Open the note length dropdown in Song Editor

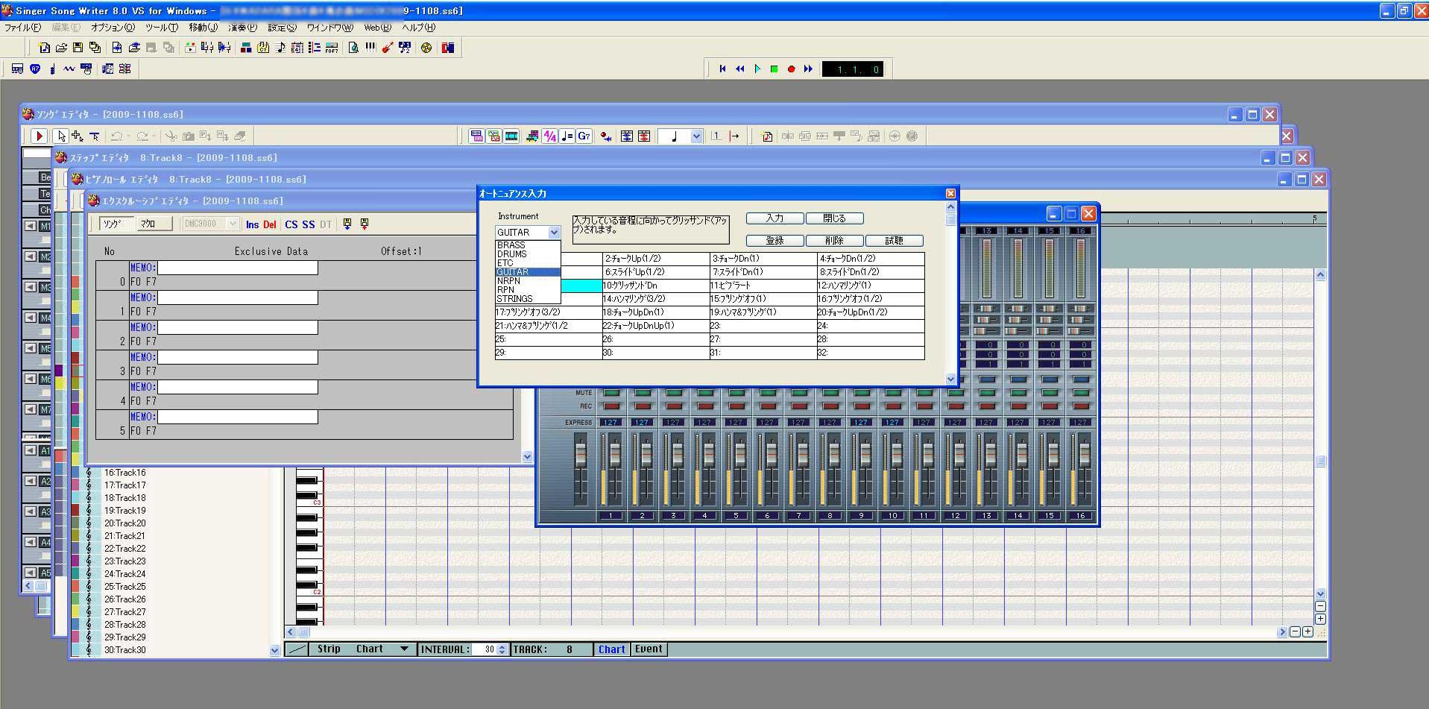point(696,136)
